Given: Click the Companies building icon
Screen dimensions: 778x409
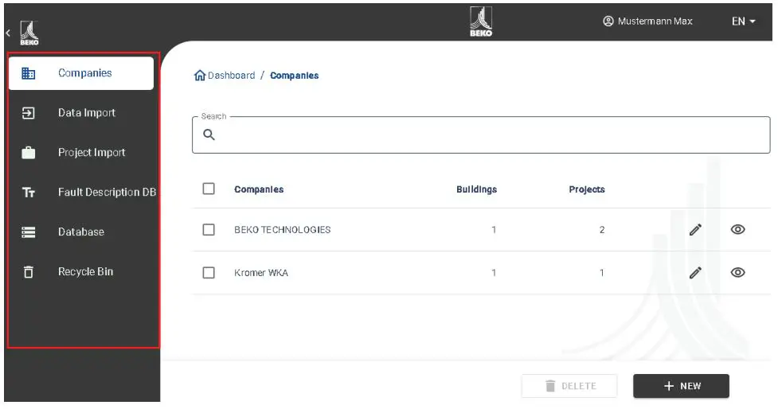Looking at the screenshot, I should 29,73.
